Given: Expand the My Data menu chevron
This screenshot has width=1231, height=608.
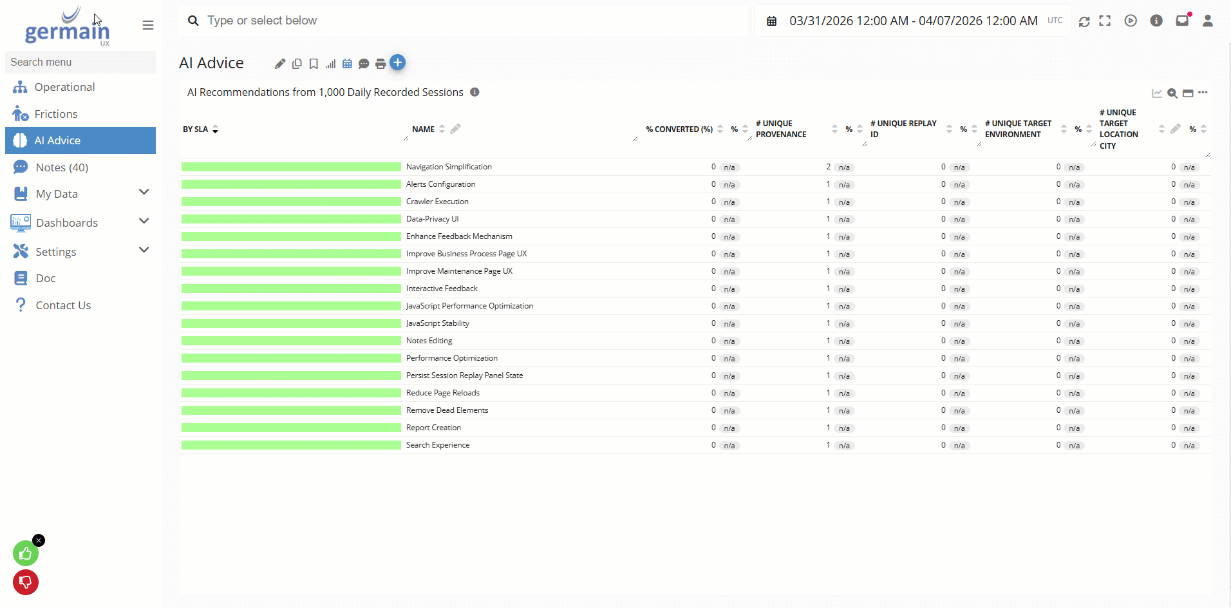Looking at the screenshot, I should point(144,193).
